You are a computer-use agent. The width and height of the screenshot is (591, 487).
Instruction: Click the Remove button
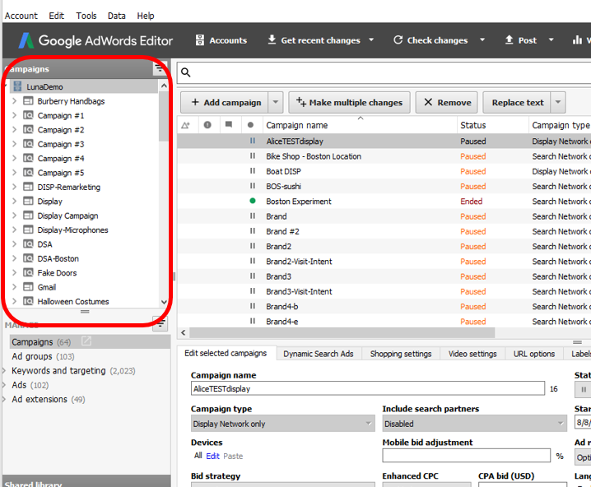447,103
